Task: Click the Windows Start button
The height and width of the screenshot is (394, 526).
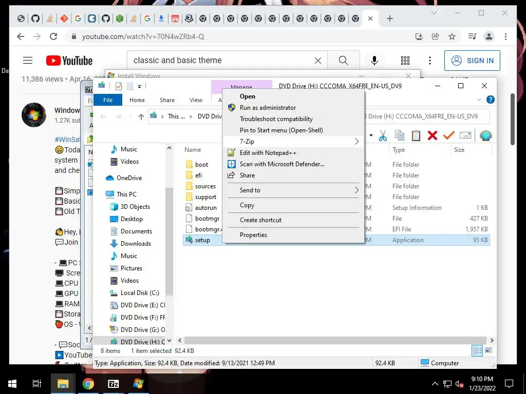Action: (12, 384)
